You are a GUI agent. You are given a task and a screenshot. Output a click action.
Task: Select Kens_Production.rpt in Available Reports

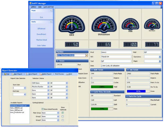pyautogui.click(x=17, y=112)
